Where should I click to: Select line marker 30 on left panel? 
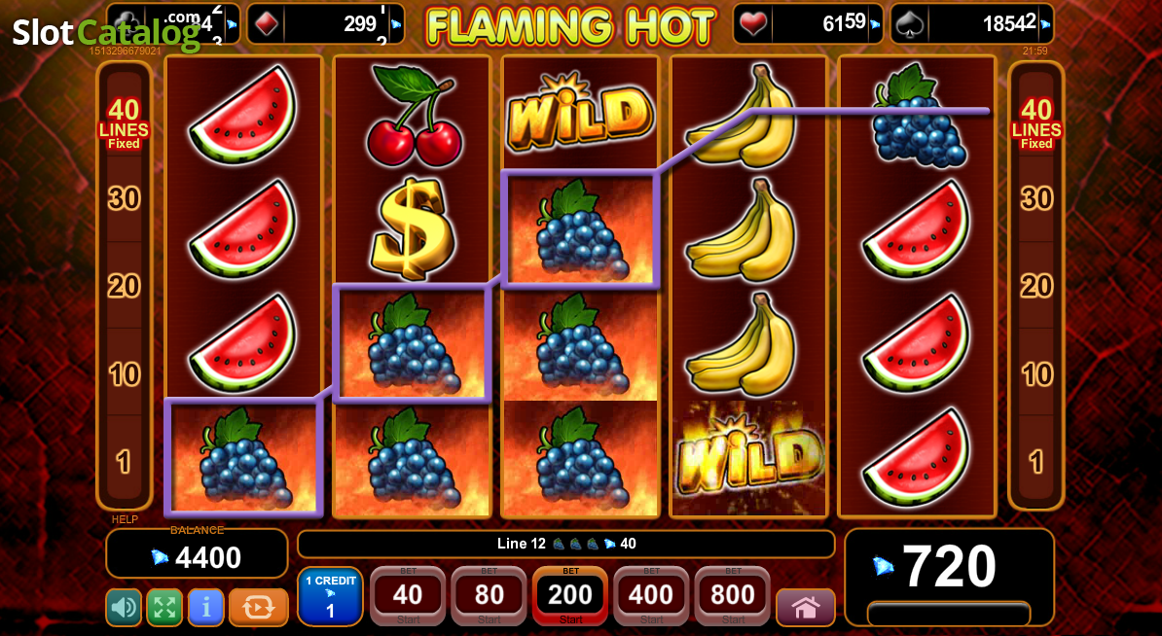tap(124, 198)
